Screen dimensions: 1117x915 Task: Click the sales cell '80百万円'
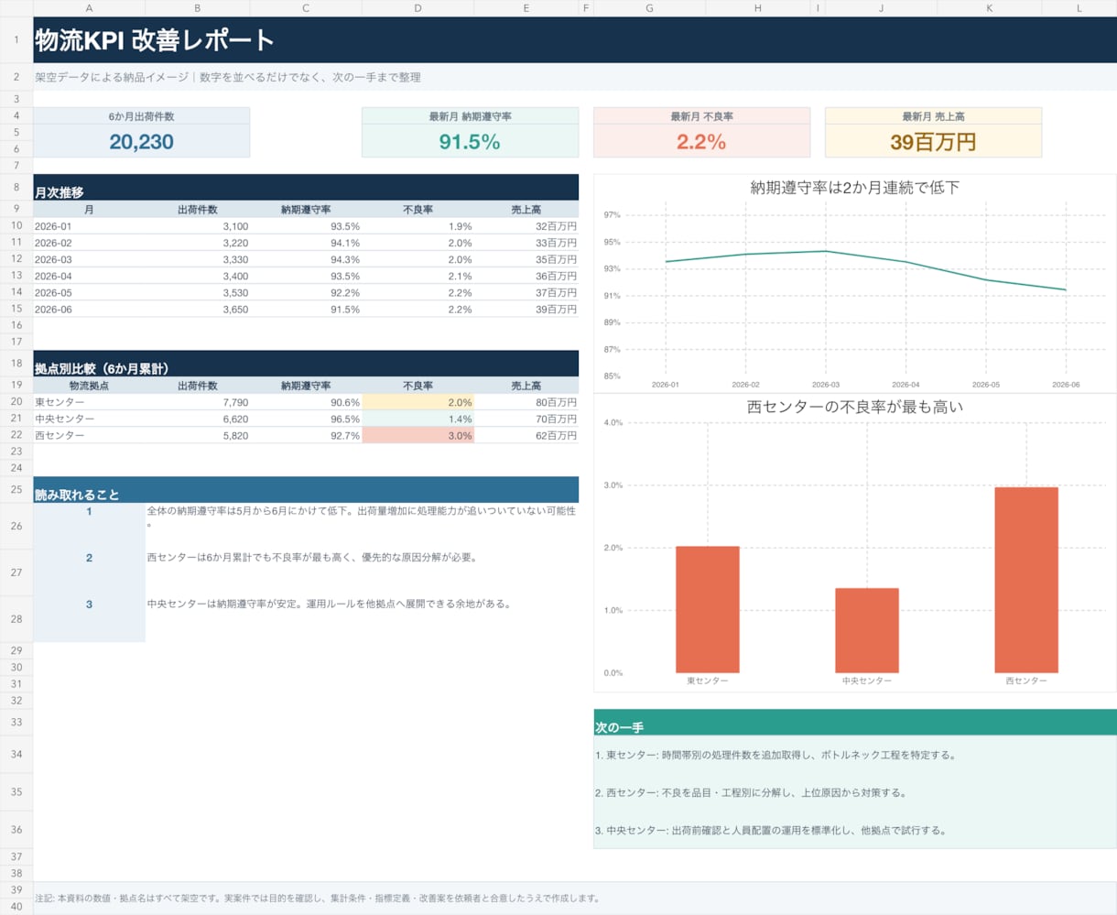coord(526,402)
